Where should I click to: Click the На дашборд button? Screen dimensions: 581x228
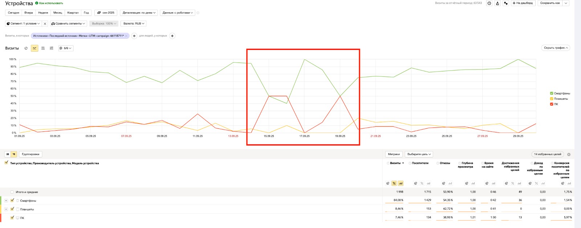523,3
